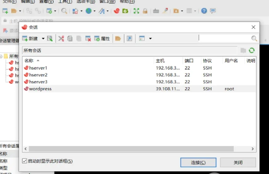The image size is (269, 174).
Task: Expand the view mode dropdown in sessions toolbar
Action: [x=150, y=39]
